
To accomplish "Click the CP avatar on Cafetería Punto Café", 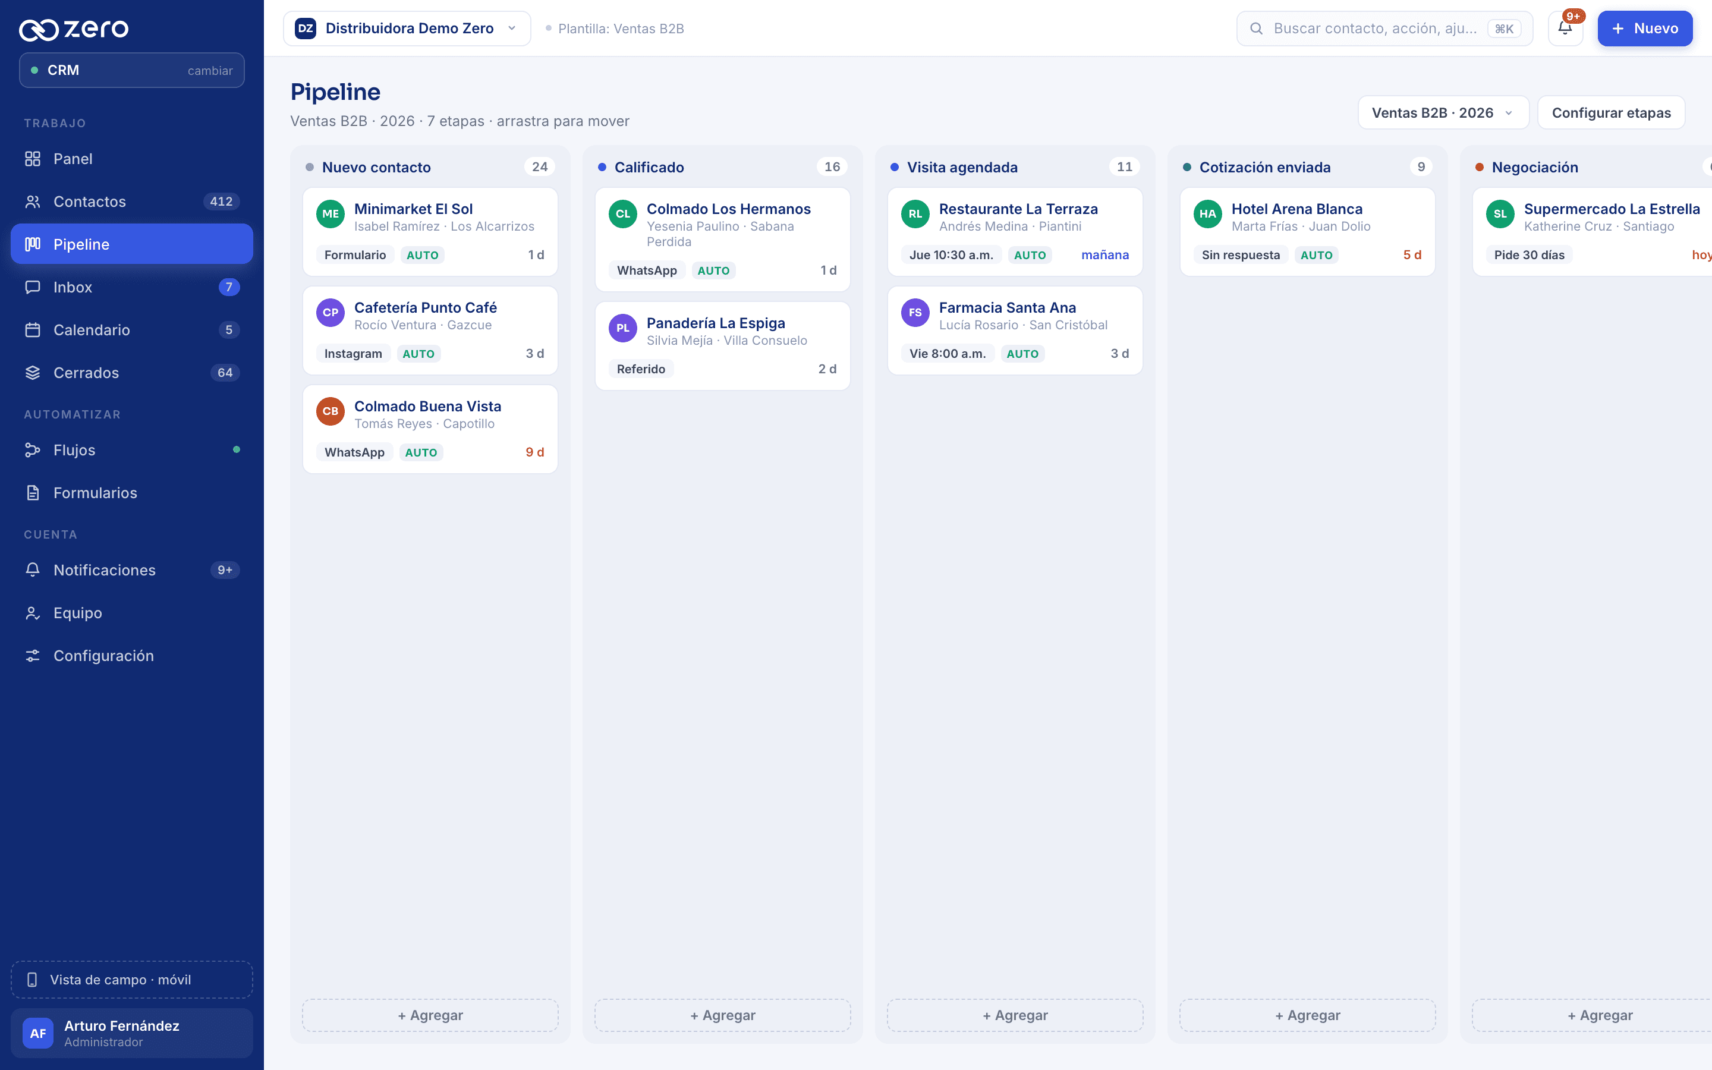I will [331, 312].
